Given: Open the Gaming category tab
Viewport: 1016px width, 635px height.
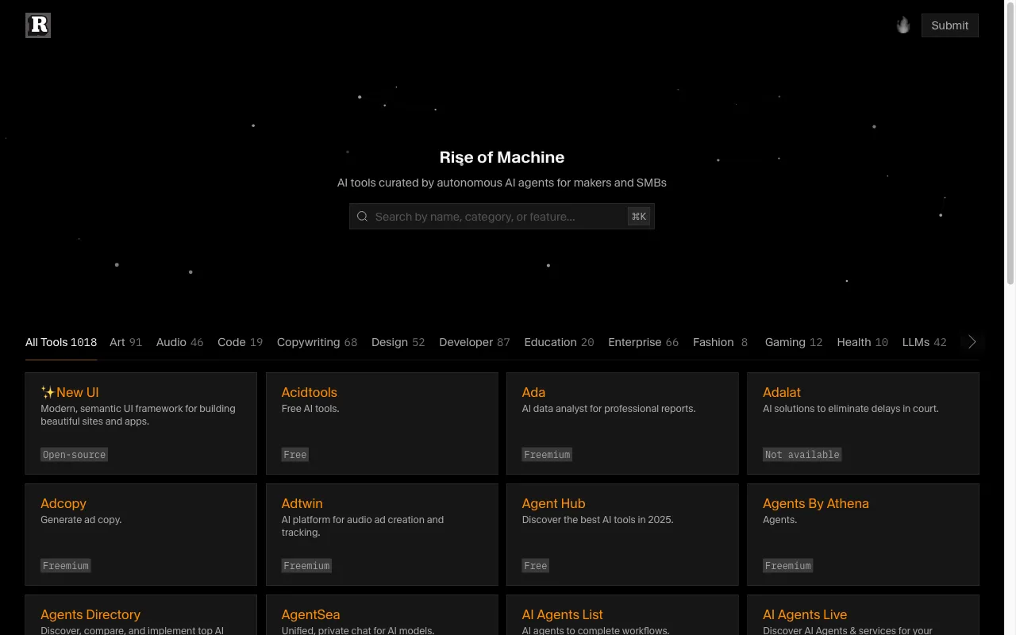Looking at the screenshot, I should [x=793, y=342].
